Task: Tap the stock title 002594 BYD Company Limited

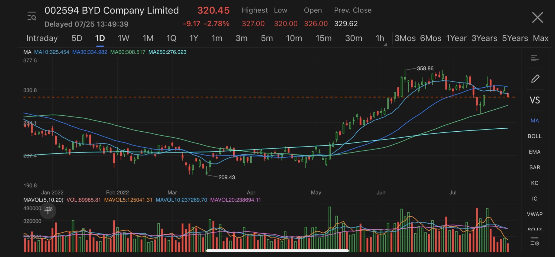Action: click(x=112, y=10)
